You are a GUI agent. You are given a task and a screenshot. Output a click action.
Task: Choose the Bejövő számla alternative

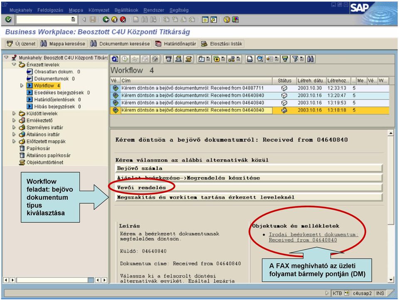(x=249, y=168)
